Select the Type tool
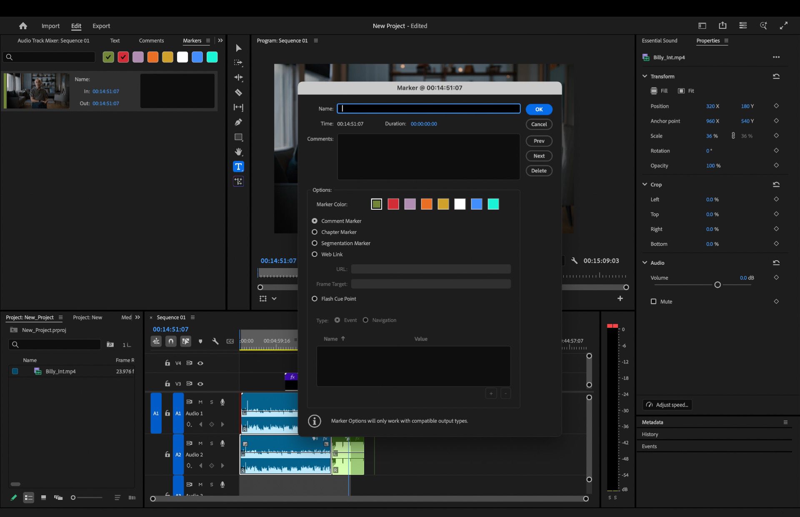800x517 pixels. coord(238,167)
